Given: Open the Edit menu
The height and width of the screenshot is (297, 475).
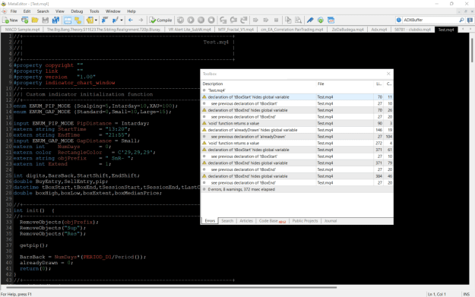Looking at the screenshot, I should tap(27, 11).
